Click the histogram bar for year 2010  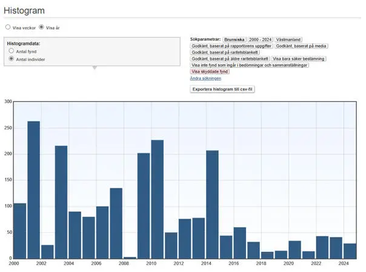pyautogui.click(x=158, y=199)
